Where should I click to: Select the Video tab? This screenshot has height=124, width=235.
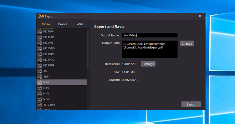coord(46,24)
